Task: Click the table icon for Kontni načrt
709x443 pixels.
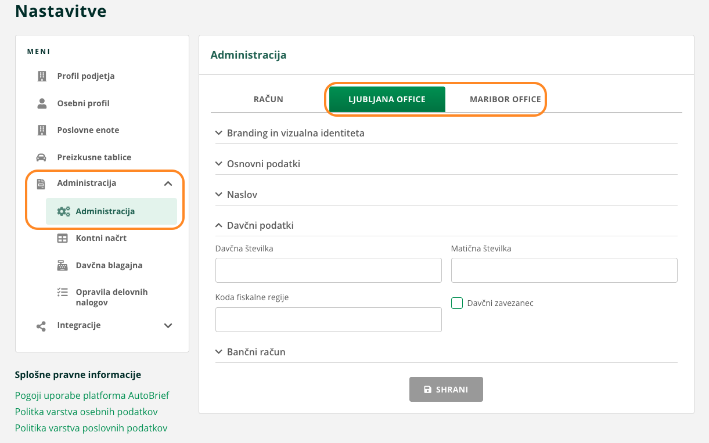Action: pos(62,238)
